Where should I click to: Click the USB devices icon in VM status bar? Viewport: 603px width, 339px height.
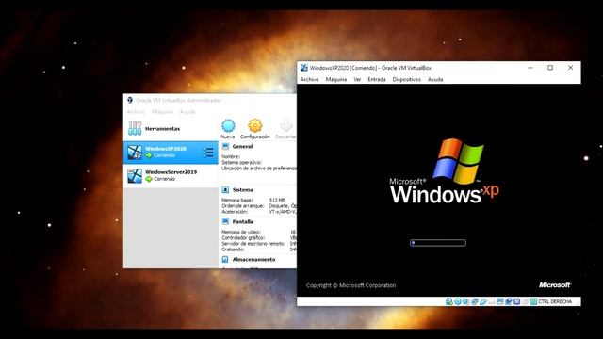pos(483,301)
